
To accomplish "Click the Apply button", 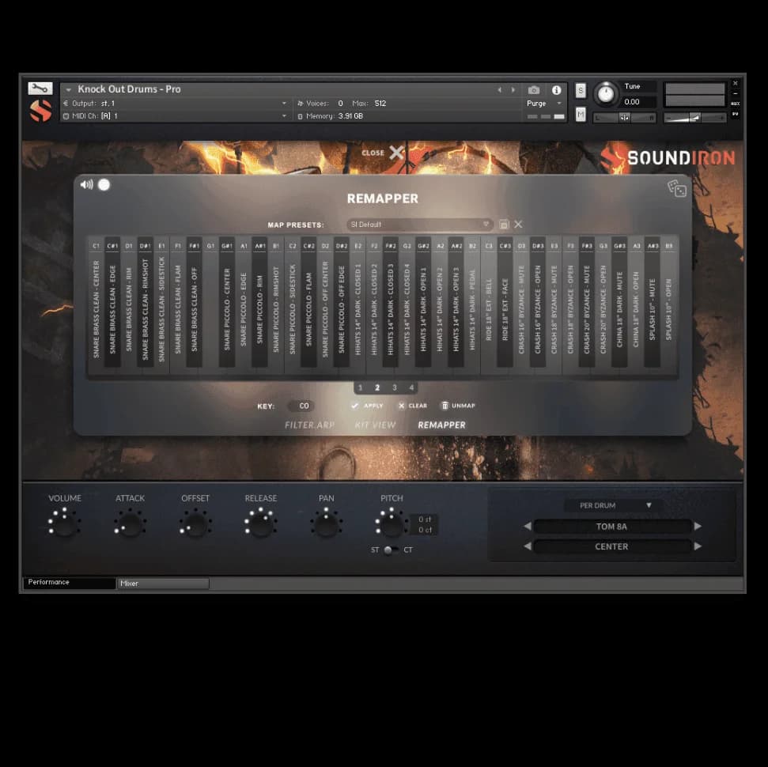I will 368,405.
